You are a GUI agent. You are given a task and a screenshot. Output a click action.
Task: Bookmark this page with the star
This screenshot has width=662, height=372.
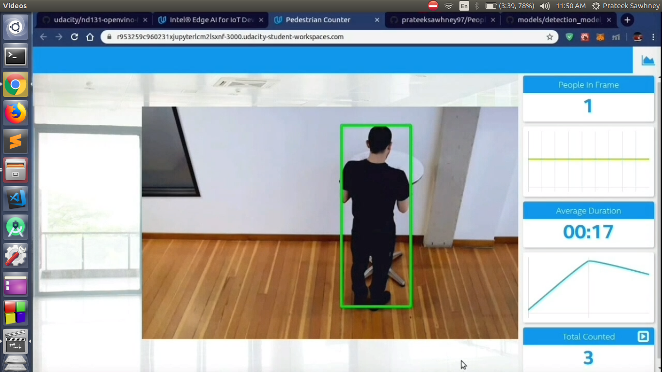tap(550, 37)
